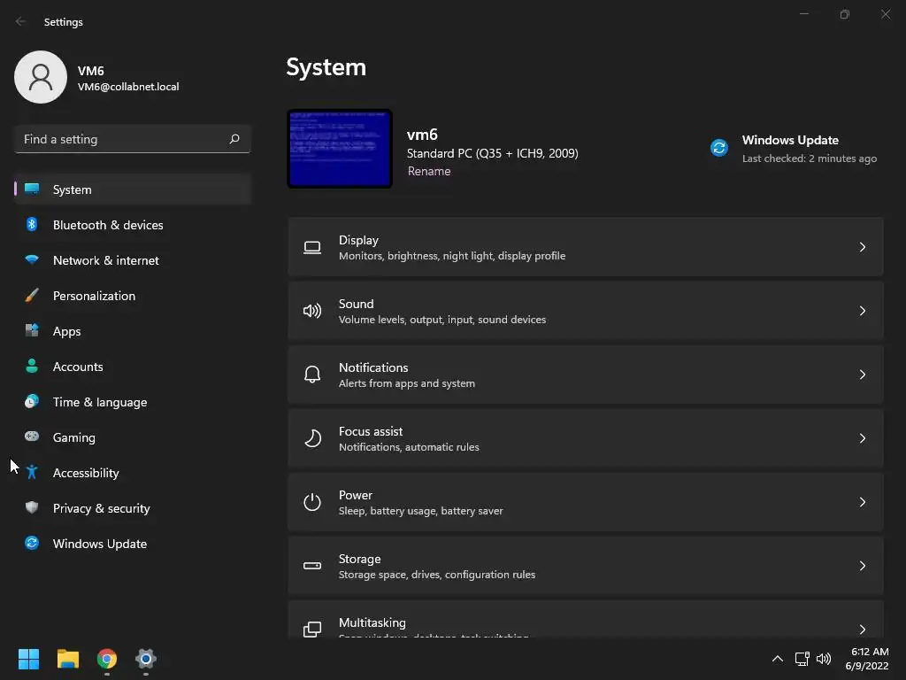Click the Apps icon in sidebar
Image resolution: width=906 pixels, height=680 pixels.
pos(32,330)
